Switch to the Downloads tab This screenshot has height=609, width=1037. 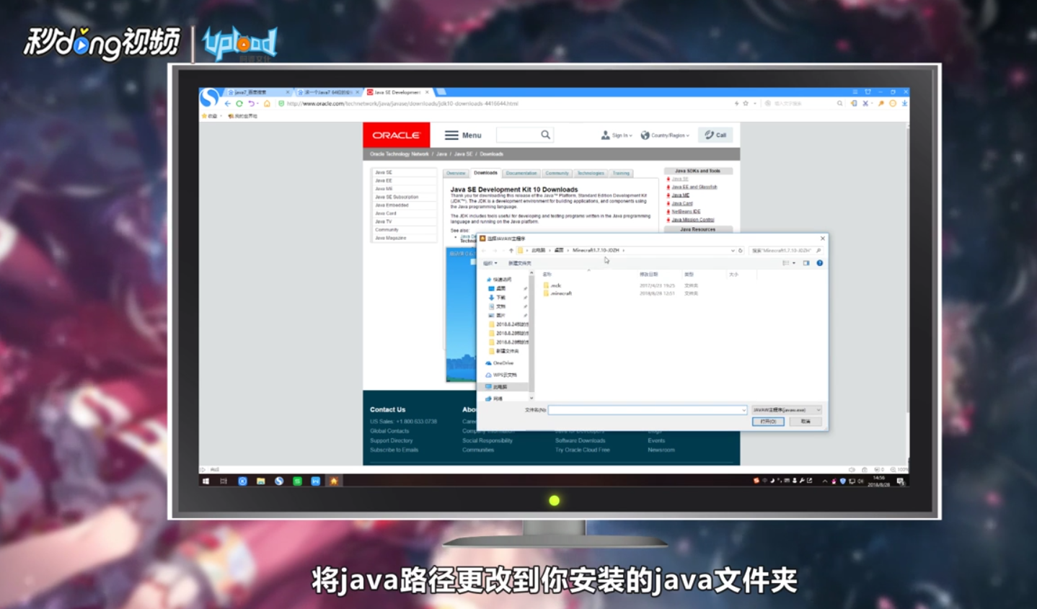485,173
